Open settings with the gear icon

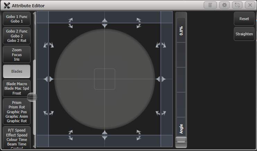tap(224, 5)
